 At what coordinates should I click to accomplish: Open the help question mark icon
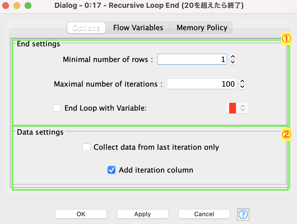tap(243, 215)
